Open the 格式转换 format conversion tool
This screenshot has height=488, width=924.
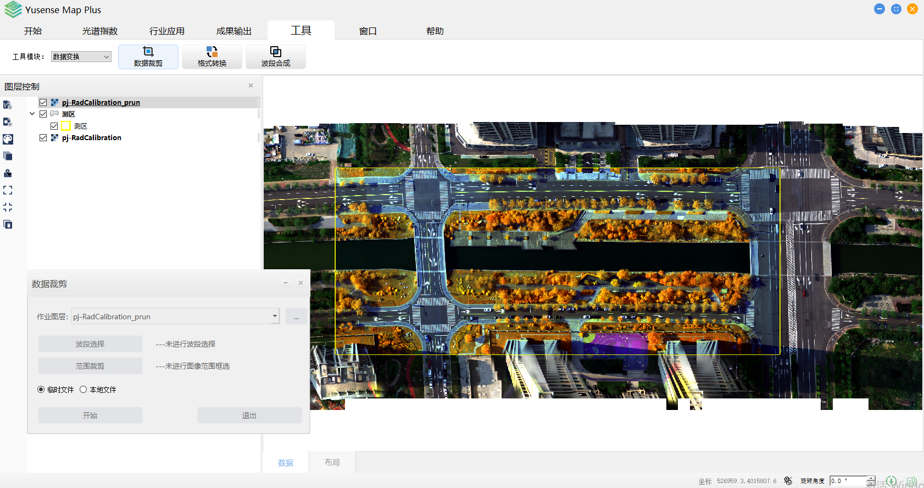[x=211, y=57]
